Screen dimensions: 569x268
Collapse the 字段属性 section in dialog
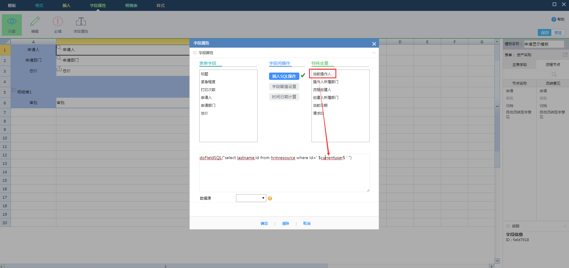(374, 53)
